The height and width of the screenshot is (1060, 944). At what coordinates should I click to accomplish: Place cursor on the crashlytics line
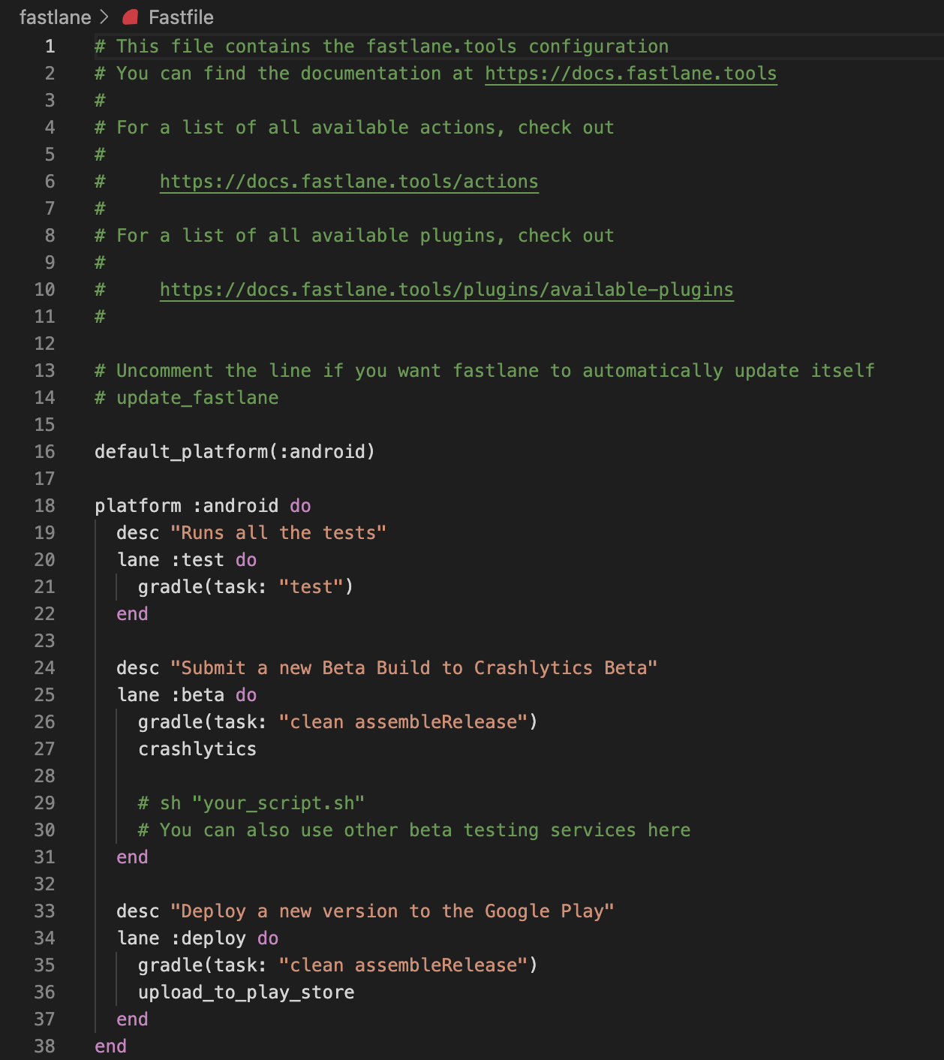click(197, 749)
